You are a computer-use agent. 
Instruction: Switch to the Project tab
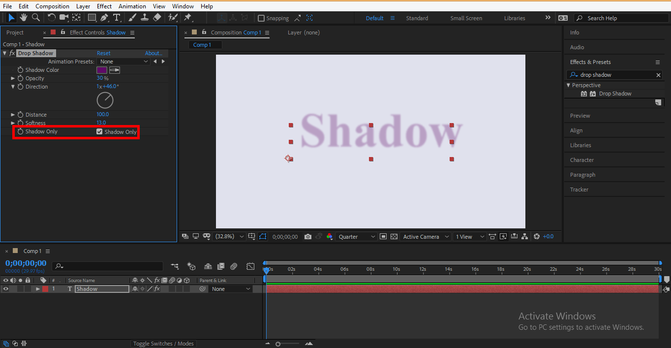click(x=15, y=32)
